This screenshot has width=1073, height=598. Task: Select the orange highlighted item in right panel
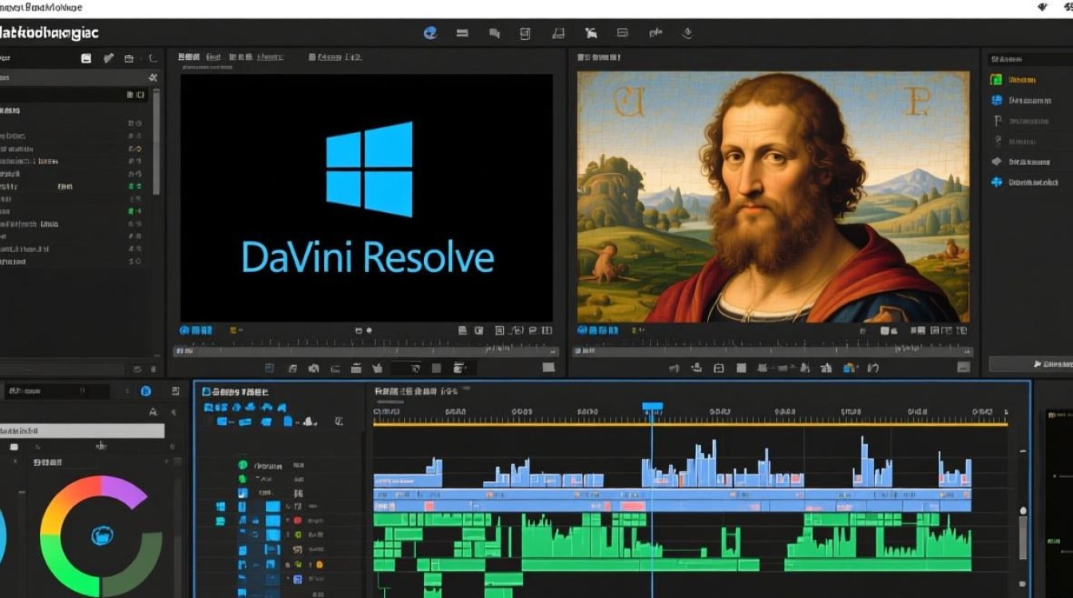pyautogui.click(x=1023, y=80)
